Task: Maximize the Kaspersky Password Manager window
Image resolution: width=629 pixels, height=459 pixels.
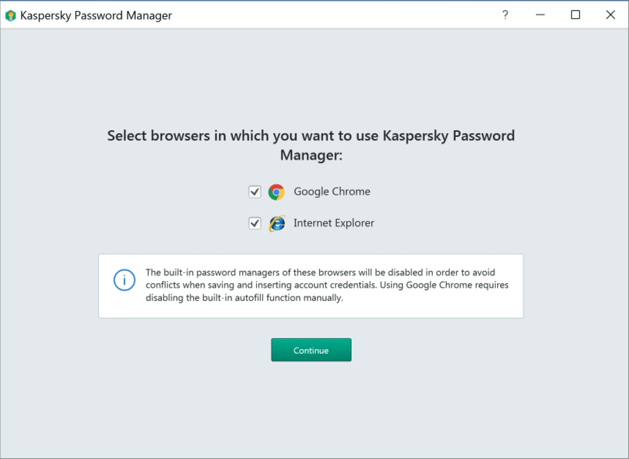Action: coord(575,15)
